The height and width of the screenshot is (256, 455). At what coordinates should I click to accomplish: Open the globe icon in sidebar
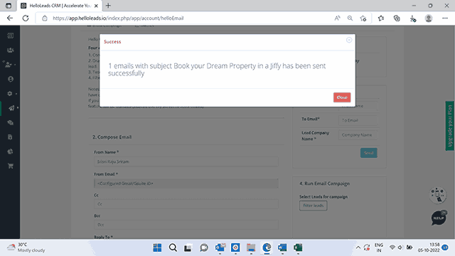click(x=11, y=79)
